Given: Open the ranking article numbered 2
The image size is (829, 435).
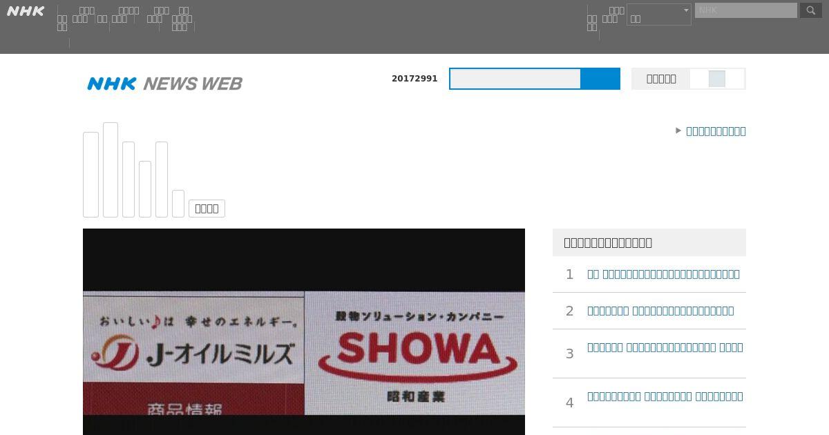Looking at the screenshot, I should (x=660, y=311).
